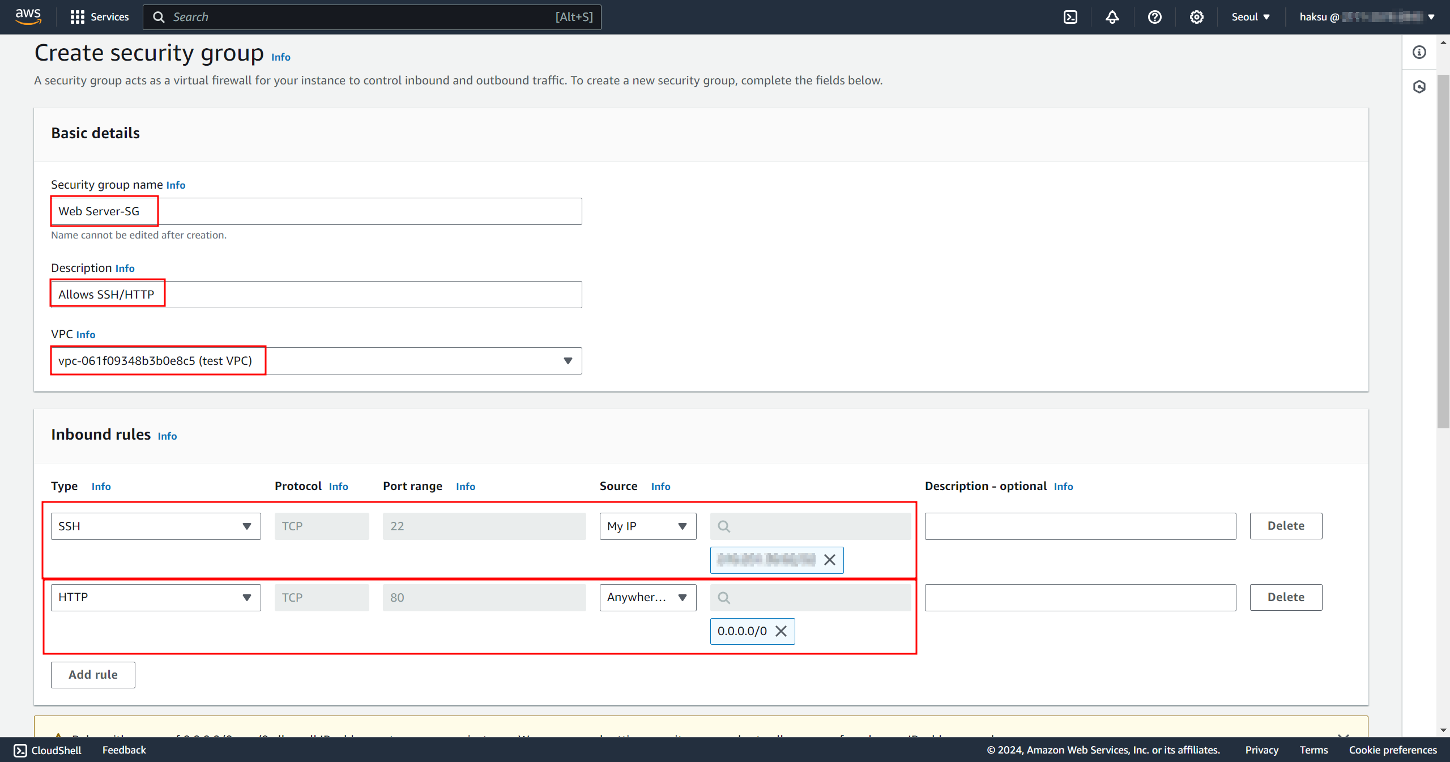The width and height of the screenshot is (1450, 762).
Task: Launch CloudShell from the top bar icon
Action: click(1070, 17)
